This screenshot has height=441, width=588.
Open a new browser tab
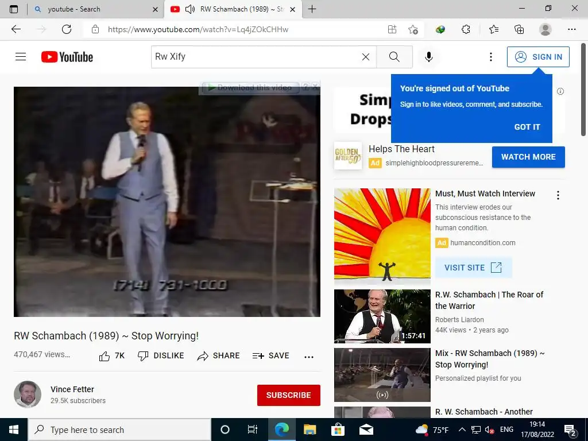pyautogui.click(x=312, y=9)
